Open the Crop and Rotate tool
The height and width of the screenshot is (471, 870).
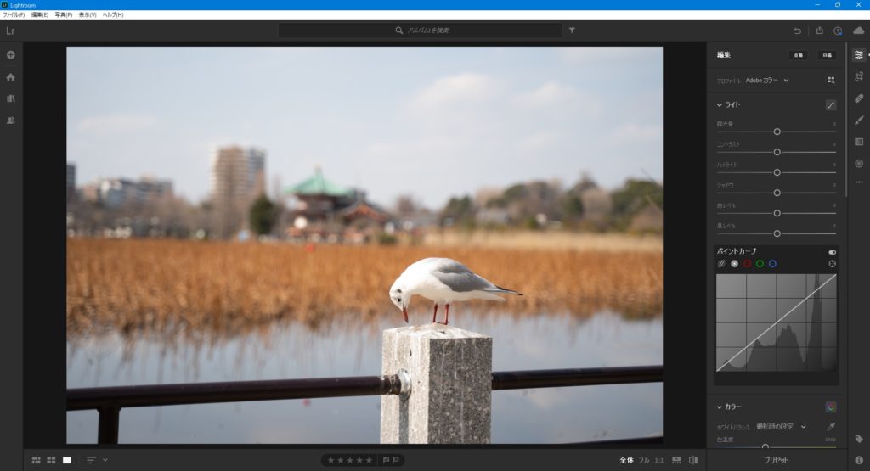pyautogui.click(x=859, y=76)
